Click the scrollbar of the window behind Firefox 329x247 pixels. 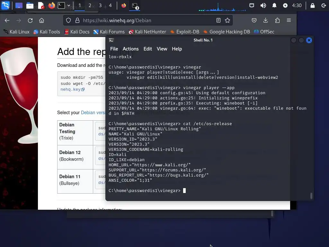[x=272, y=214]
